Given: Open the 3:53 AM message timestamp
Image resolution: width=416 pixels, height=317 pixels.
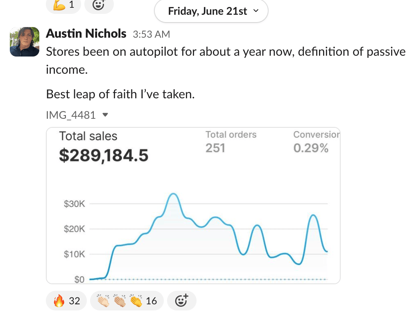Looking at the screenshot, I should pyautogui.click(x=151, y=34).
